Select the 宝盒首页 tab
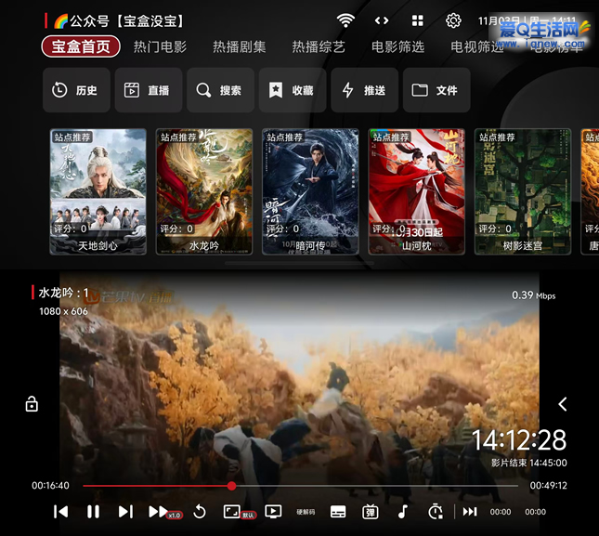Screen dimensions: 599x536 (81, 46)
